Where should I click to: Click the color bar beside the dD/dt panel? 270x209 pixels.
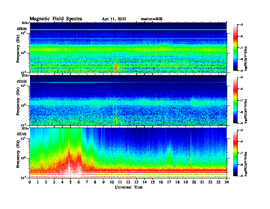235,100
